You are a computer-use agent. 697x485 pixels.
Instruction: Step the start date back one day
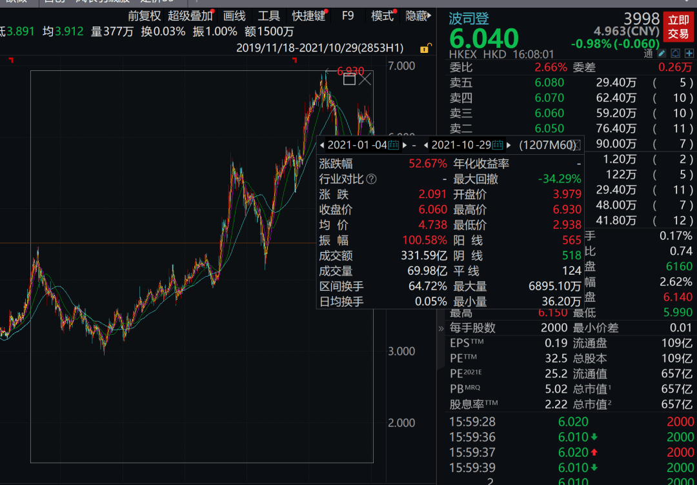[322, 144]
